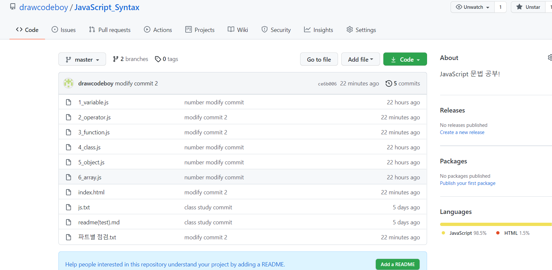Open 'class study commit' message on js.txt row
Screen dimensions: 552x270
(x=208, y=207)
